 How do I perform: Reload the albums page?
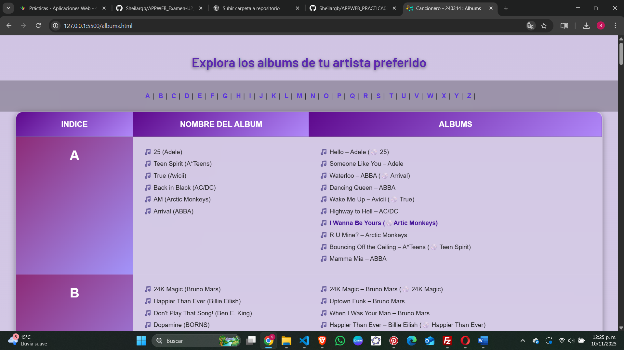click(x=38, y=26)
